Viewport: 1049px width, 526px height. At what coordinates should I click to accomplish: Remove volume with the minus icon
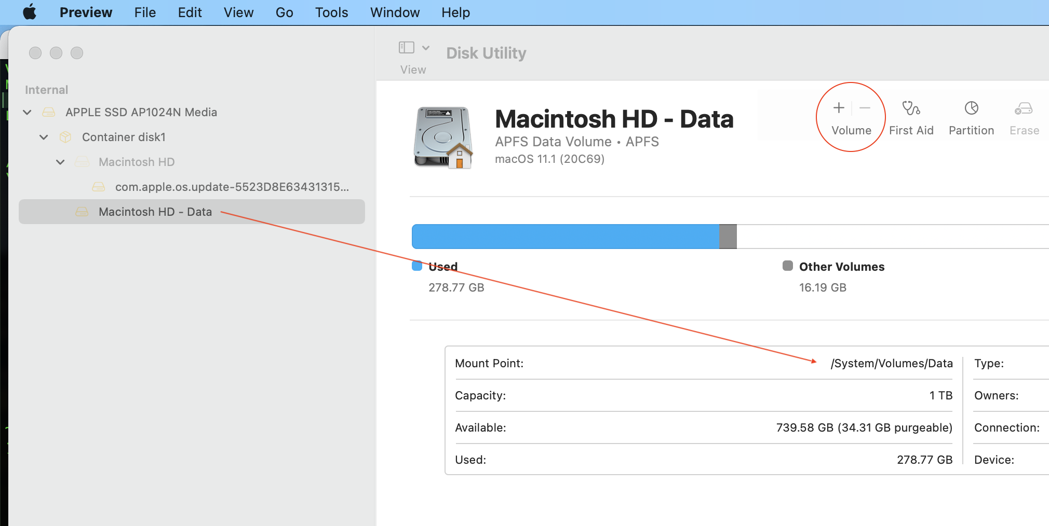(865, 108)
